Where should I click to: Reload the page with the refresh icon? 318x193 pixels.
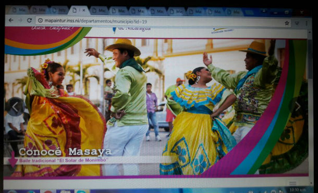pos(29,20)
